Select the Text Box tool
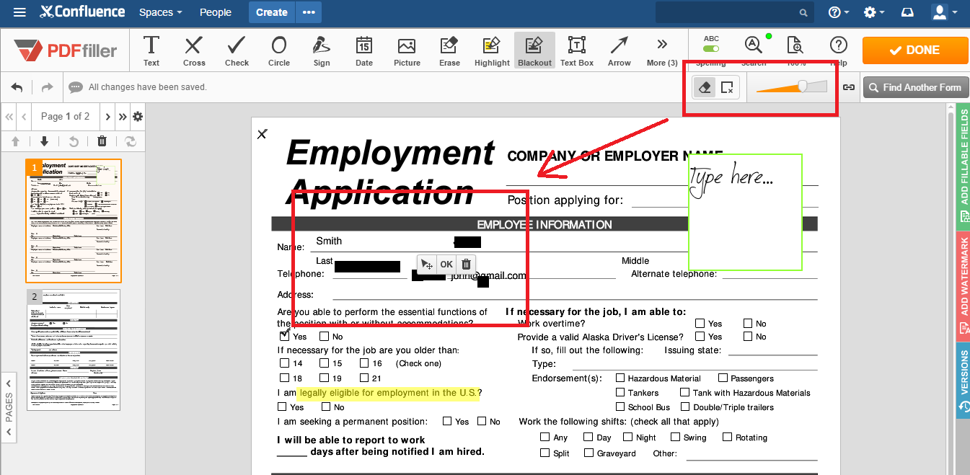 [577, 50]
